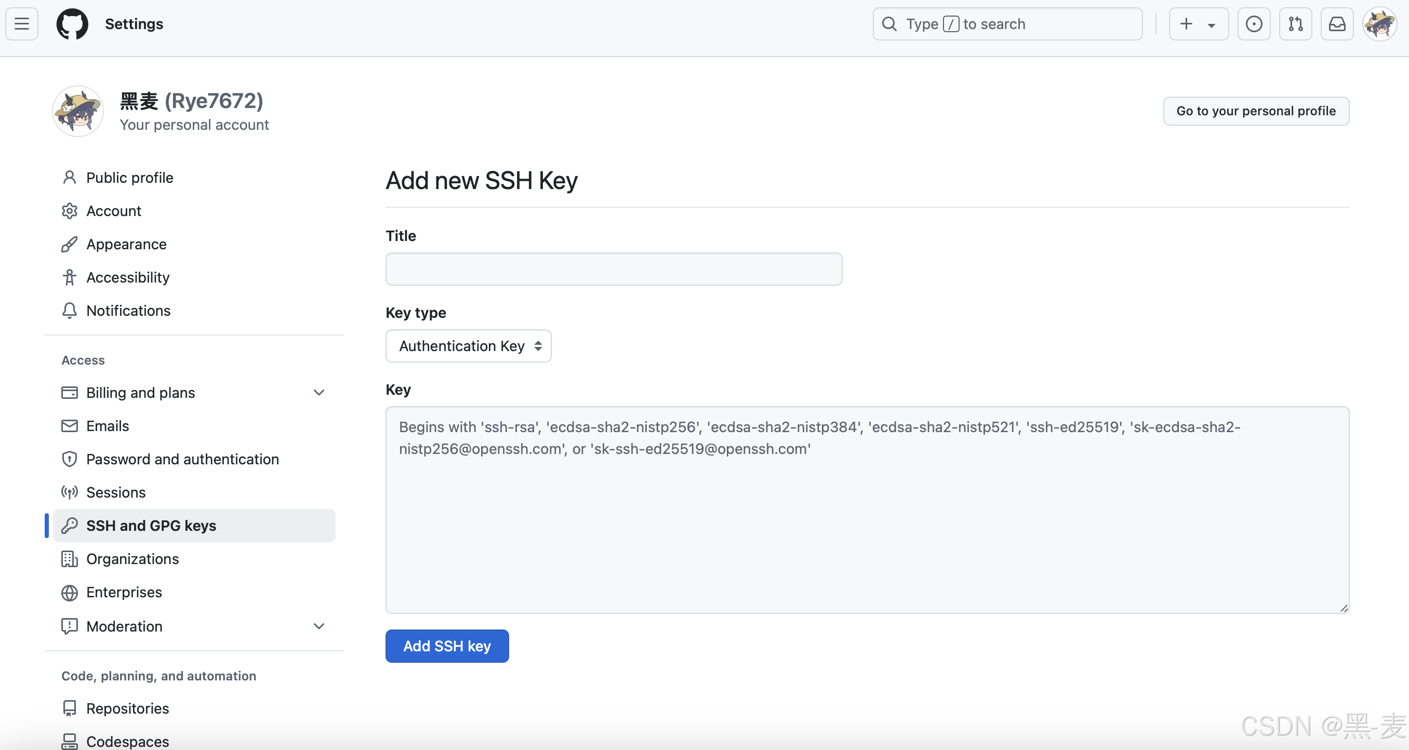This screenshot has height=750, width=1409.
Task: Click the Codespaces icon
Action: [70, 741]
